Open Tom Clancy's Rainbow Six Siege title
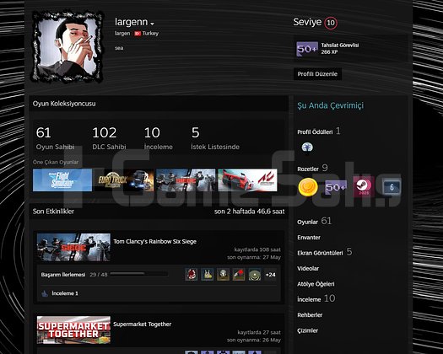The width and height of the screenshot is (443, 354). click(x=154, y=242)
